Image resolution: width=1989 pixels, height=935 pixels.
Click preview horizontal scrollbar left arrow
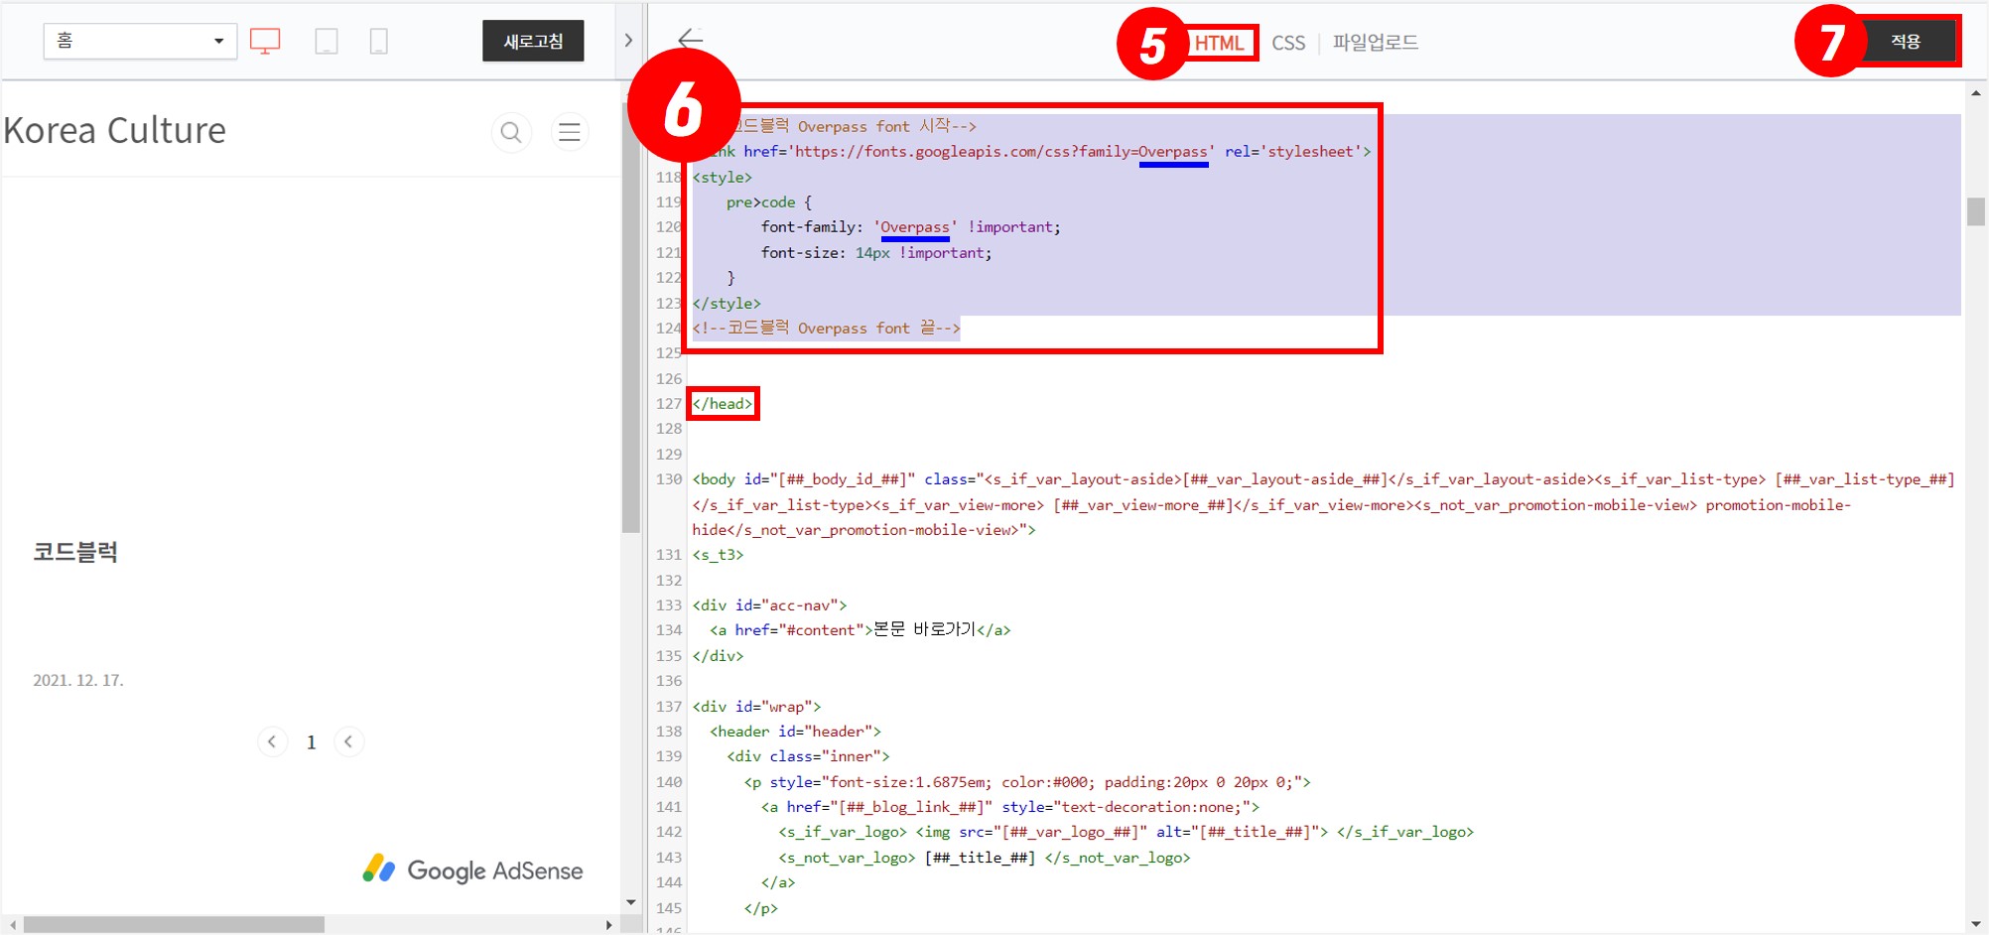[x=12, y=924]
